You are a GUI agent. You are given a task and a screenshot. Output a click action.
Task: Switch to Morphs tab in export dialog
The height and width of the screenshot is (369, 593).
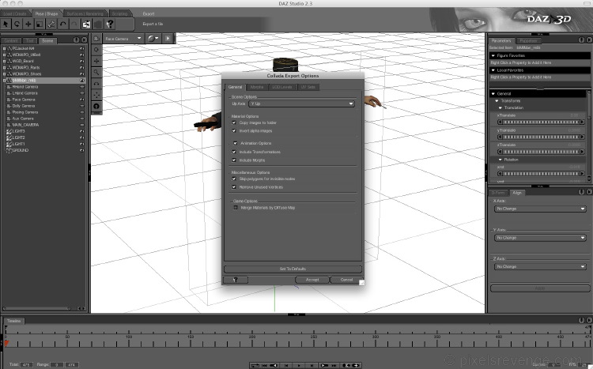257,87
